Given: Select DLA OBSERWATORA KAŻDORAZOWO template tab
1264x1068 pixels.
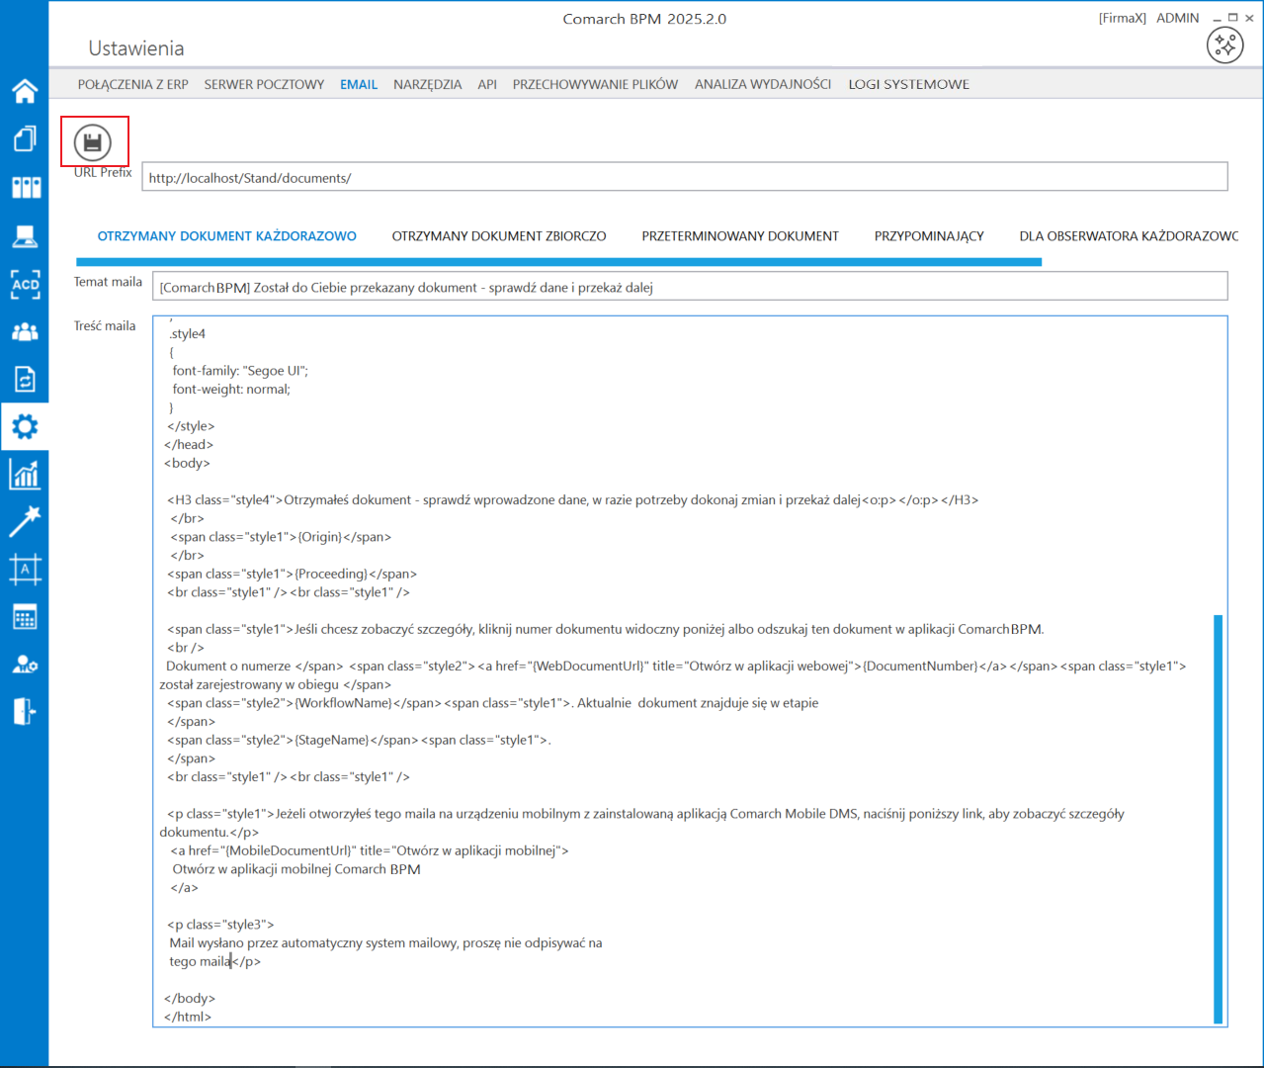Looking at the screenshot, I should click(x=1129, y=236).
